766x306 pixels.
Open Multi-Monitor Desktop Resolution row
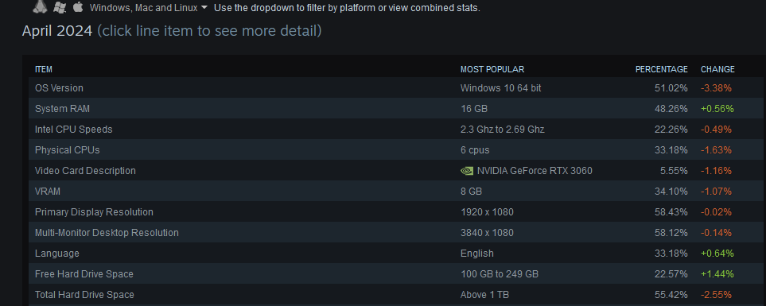point(395,233)
